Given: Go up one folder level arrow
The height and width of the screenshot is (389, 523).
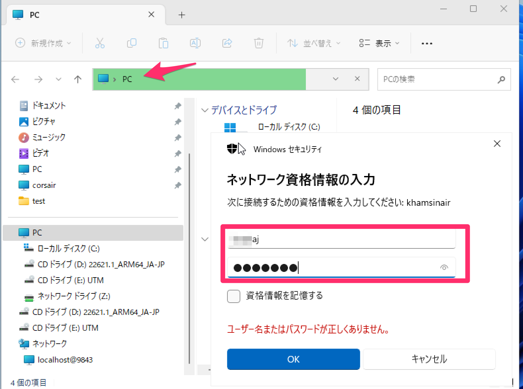Looking at the screenshot, I should tap(78, 79).
